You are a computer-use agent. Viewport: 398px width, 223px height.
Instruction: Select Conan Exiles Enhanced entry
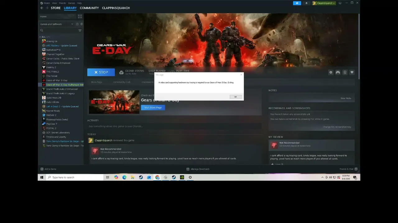[58, 63]
